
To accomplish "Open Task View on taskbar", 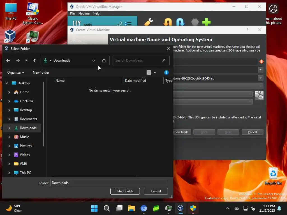I will pyautogui.click(x=119, y=208).
